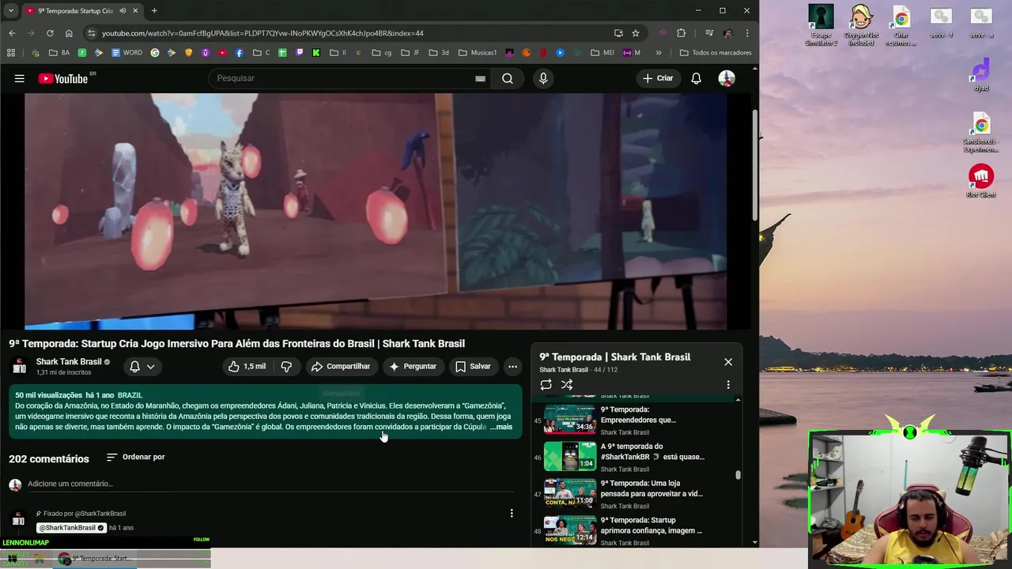Open the @SharkTankBrasil pinned comment author

(x=72, y=528)
